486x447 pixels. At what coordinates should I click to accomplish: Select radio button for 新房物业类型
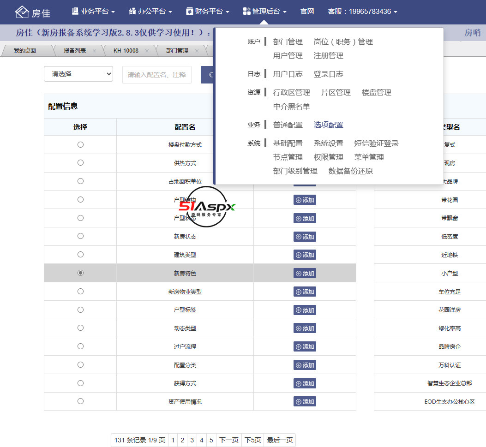coord(81,292)
